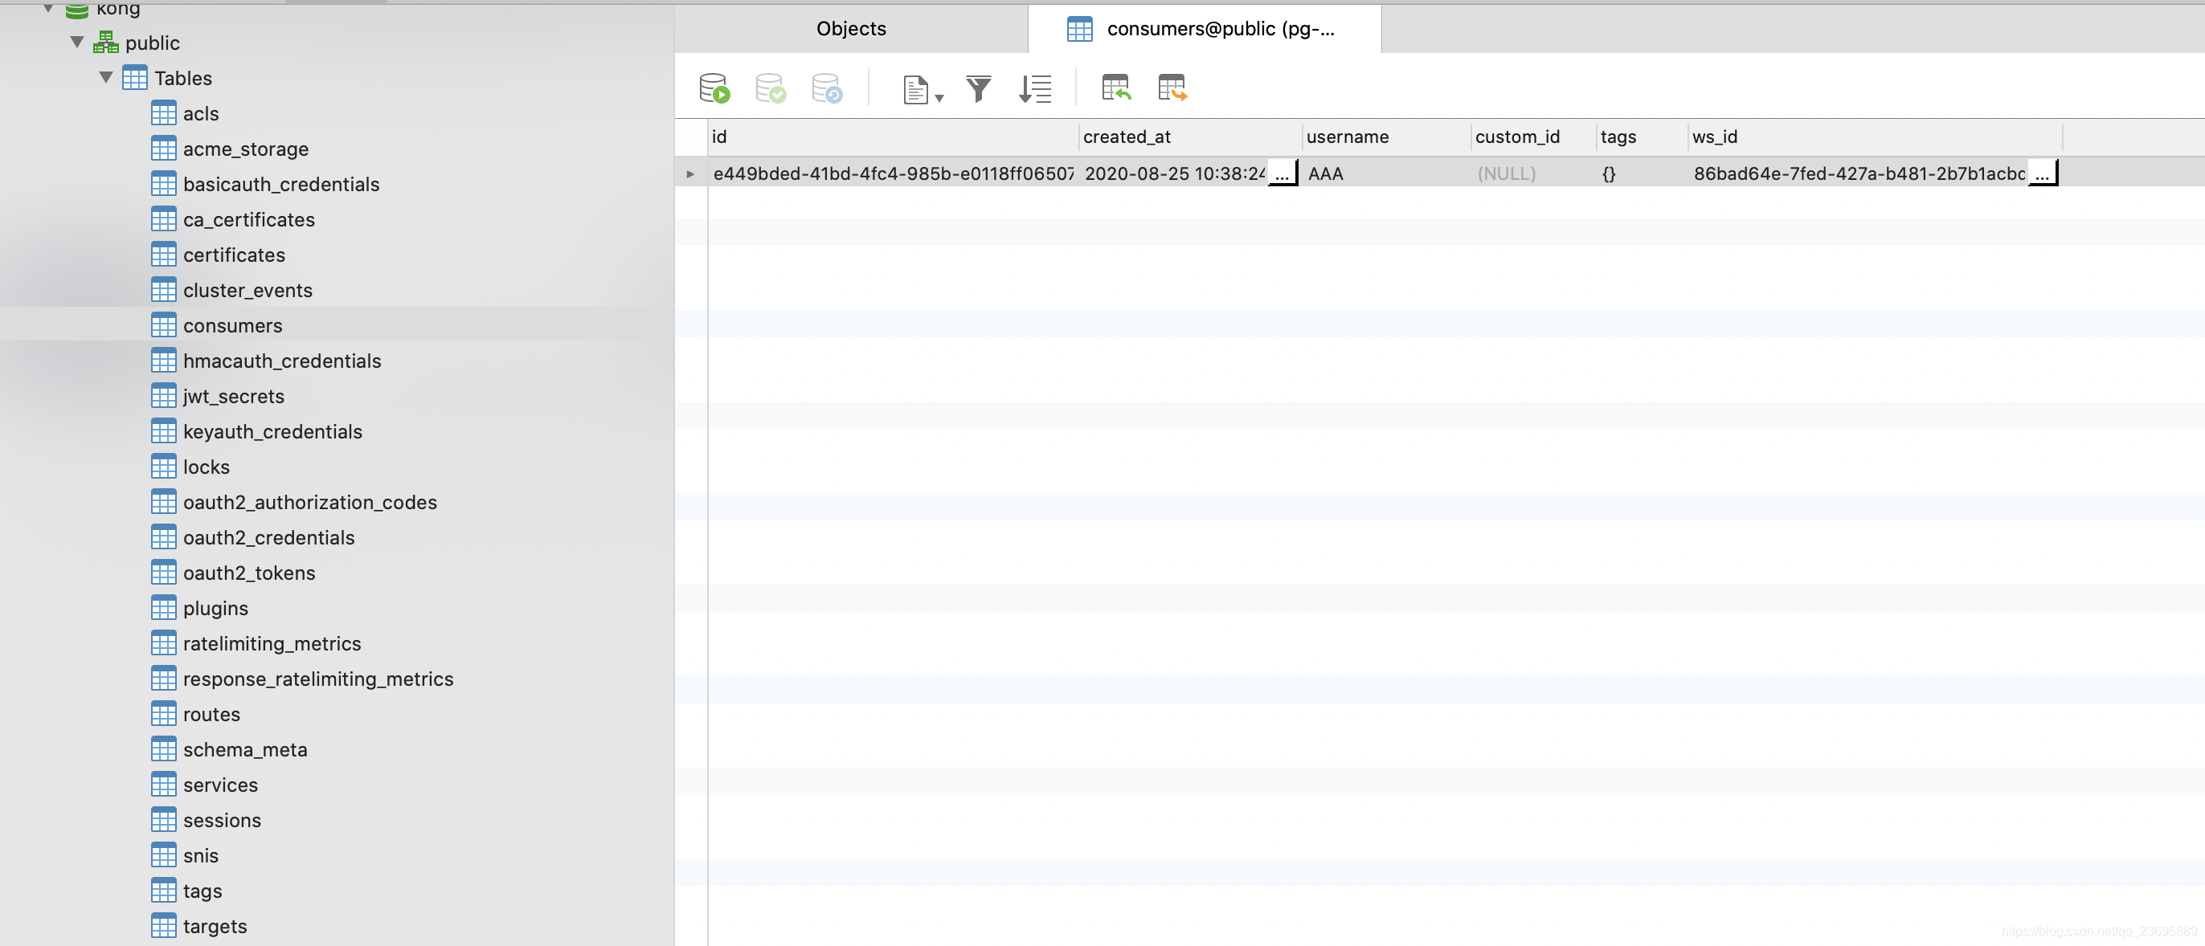The width and height of the screenshot is (2205, 946).
Task: Select the sessions table
Action: (222, 820)
